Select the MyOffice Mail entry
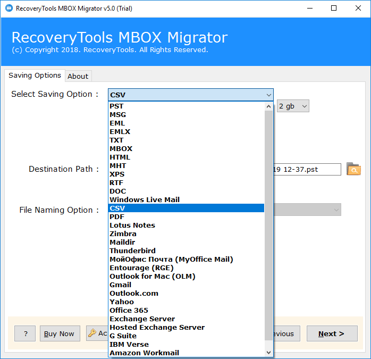The width and height of the screenshot is (371, 359). [187, 260]
